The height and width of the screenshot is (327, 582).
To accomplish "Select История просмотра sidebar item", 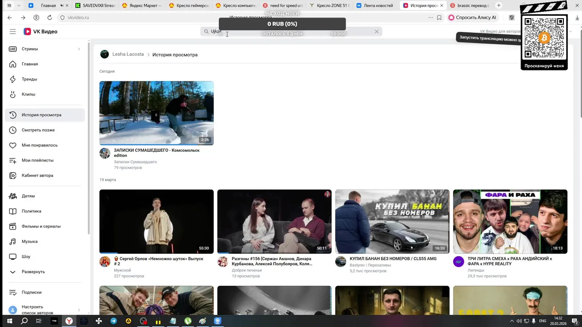I will (45, 115).
